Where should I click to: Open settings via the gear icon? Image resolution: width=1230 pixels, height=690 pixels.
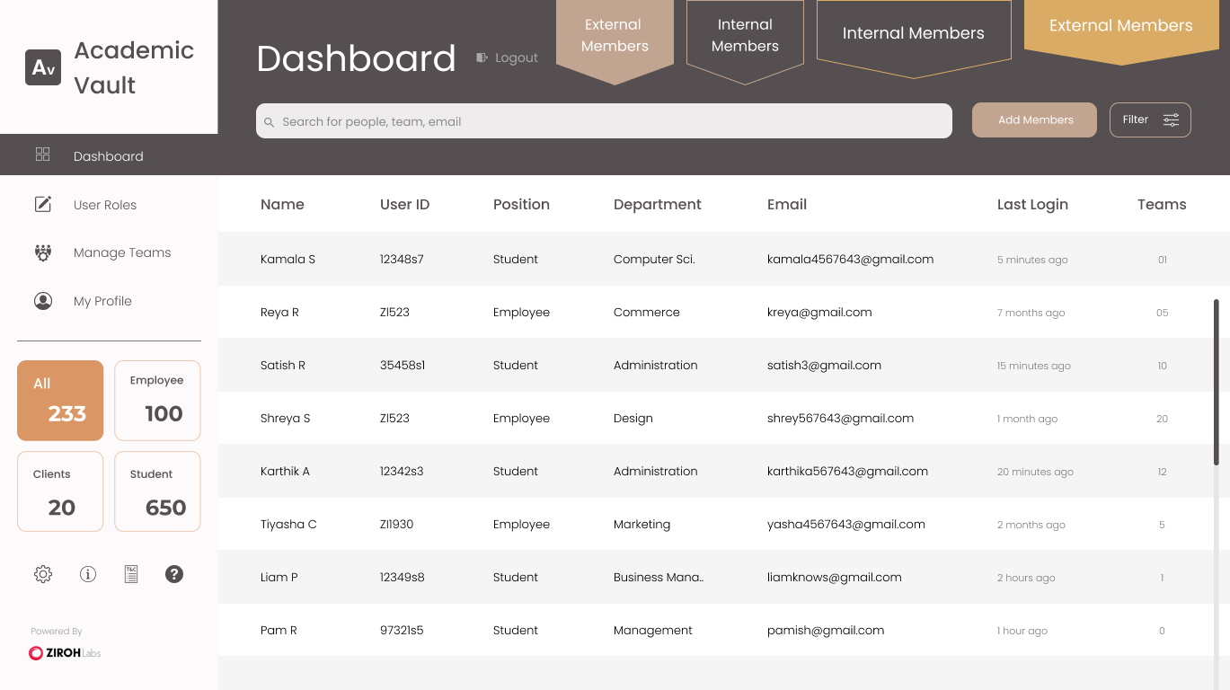click(x=43, y=574)
